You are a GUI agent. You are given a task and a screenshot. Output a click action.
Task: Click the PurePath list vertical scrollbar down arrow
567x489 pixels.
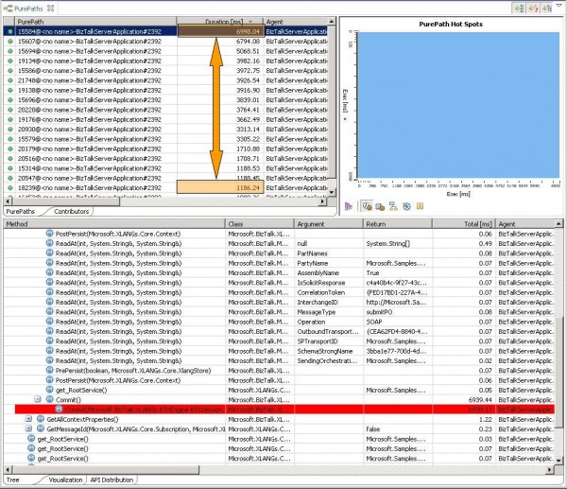(332, 192)
